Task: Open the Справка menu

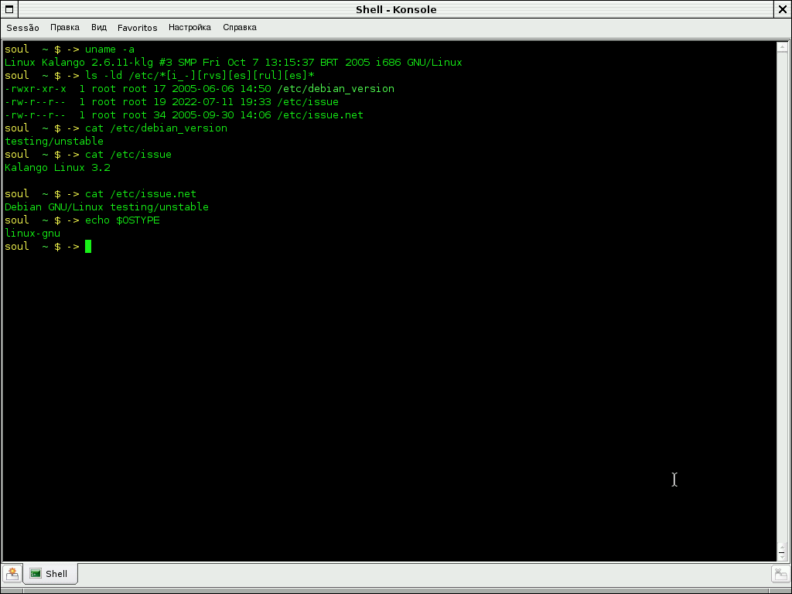Action: point(240,28)
